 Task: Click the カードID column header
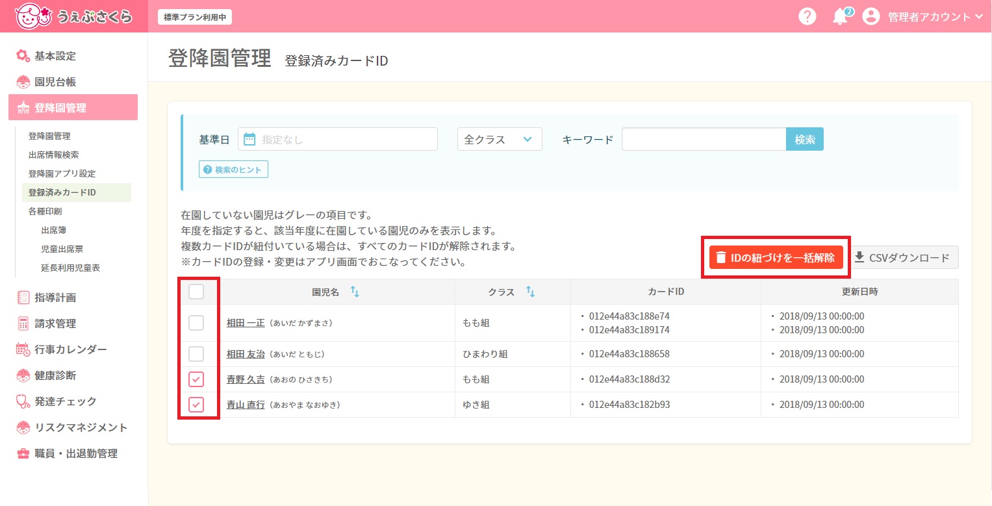[x=666, y=292]
